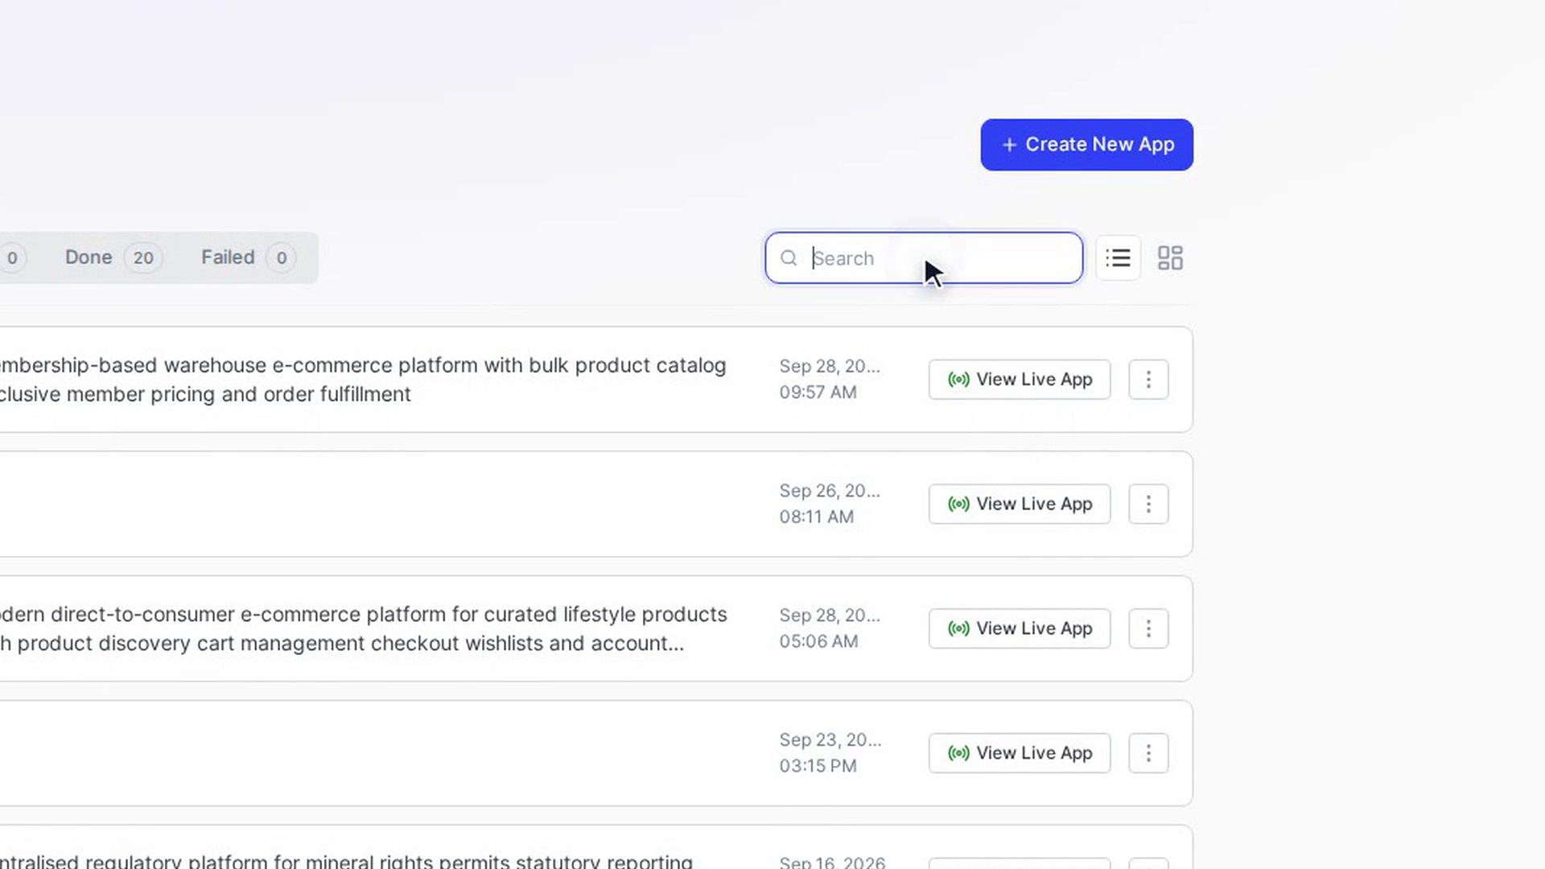This screenshot has width=1545, height=869.
Task: Click the magnifier icon in Search
Action: pyautogui.click(x=789, y=258)
